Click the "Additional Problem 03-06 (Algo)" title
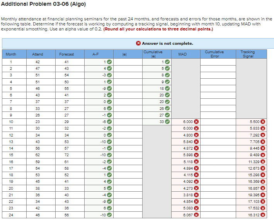This screenshot has width=274, height=221. tap(43, 4)
